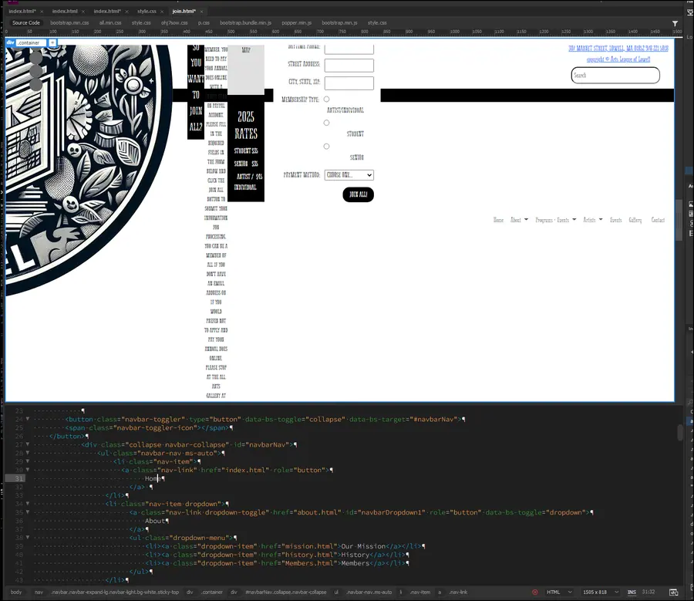Click the Street Address input field
Screen dimensions: 694x601
tap(349, 66)
